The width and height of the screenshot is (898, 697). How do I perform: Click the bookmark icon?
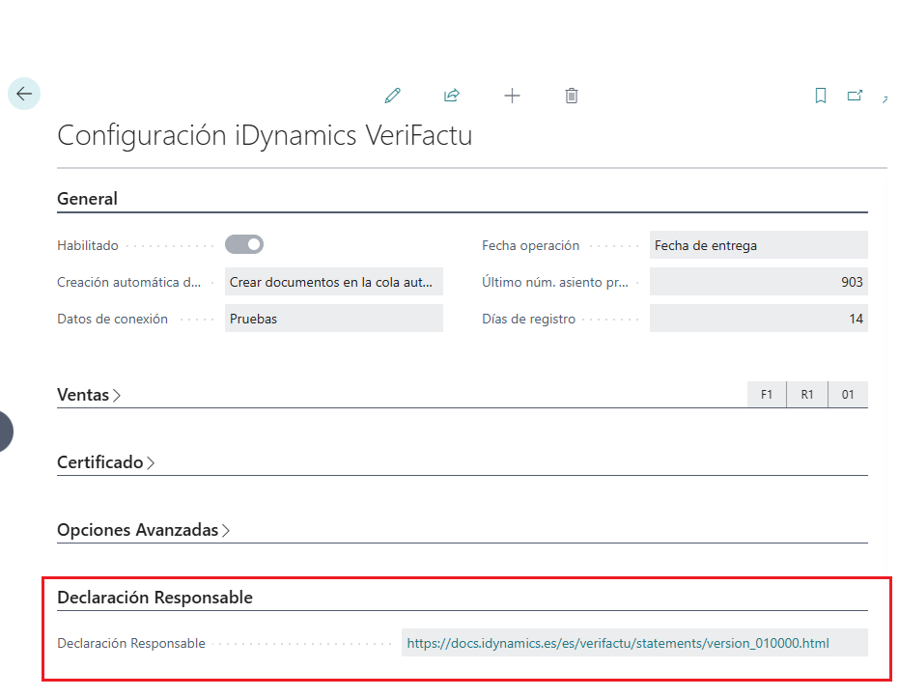tap(821, 96)
